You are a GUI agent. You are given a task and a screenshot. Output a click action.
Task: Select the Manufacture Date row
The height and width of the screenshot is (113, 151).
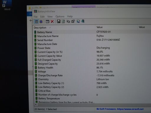[x=92, y=44]
